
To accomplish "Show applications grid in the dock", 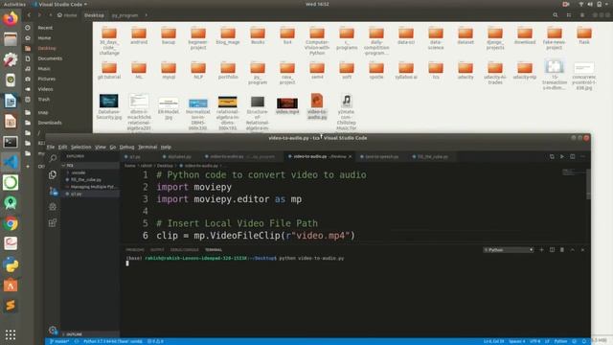I will (x=11, y=334).
